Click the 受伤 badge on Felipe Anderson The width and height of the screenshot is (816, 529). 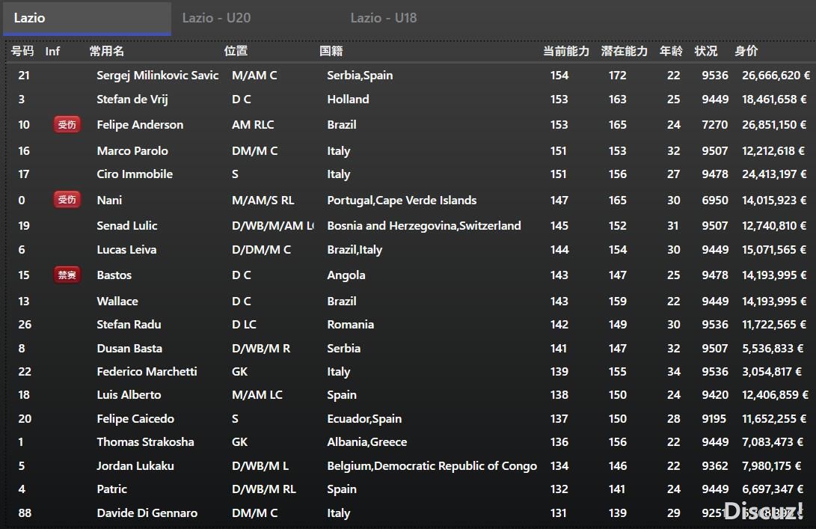tap(67, 125)
